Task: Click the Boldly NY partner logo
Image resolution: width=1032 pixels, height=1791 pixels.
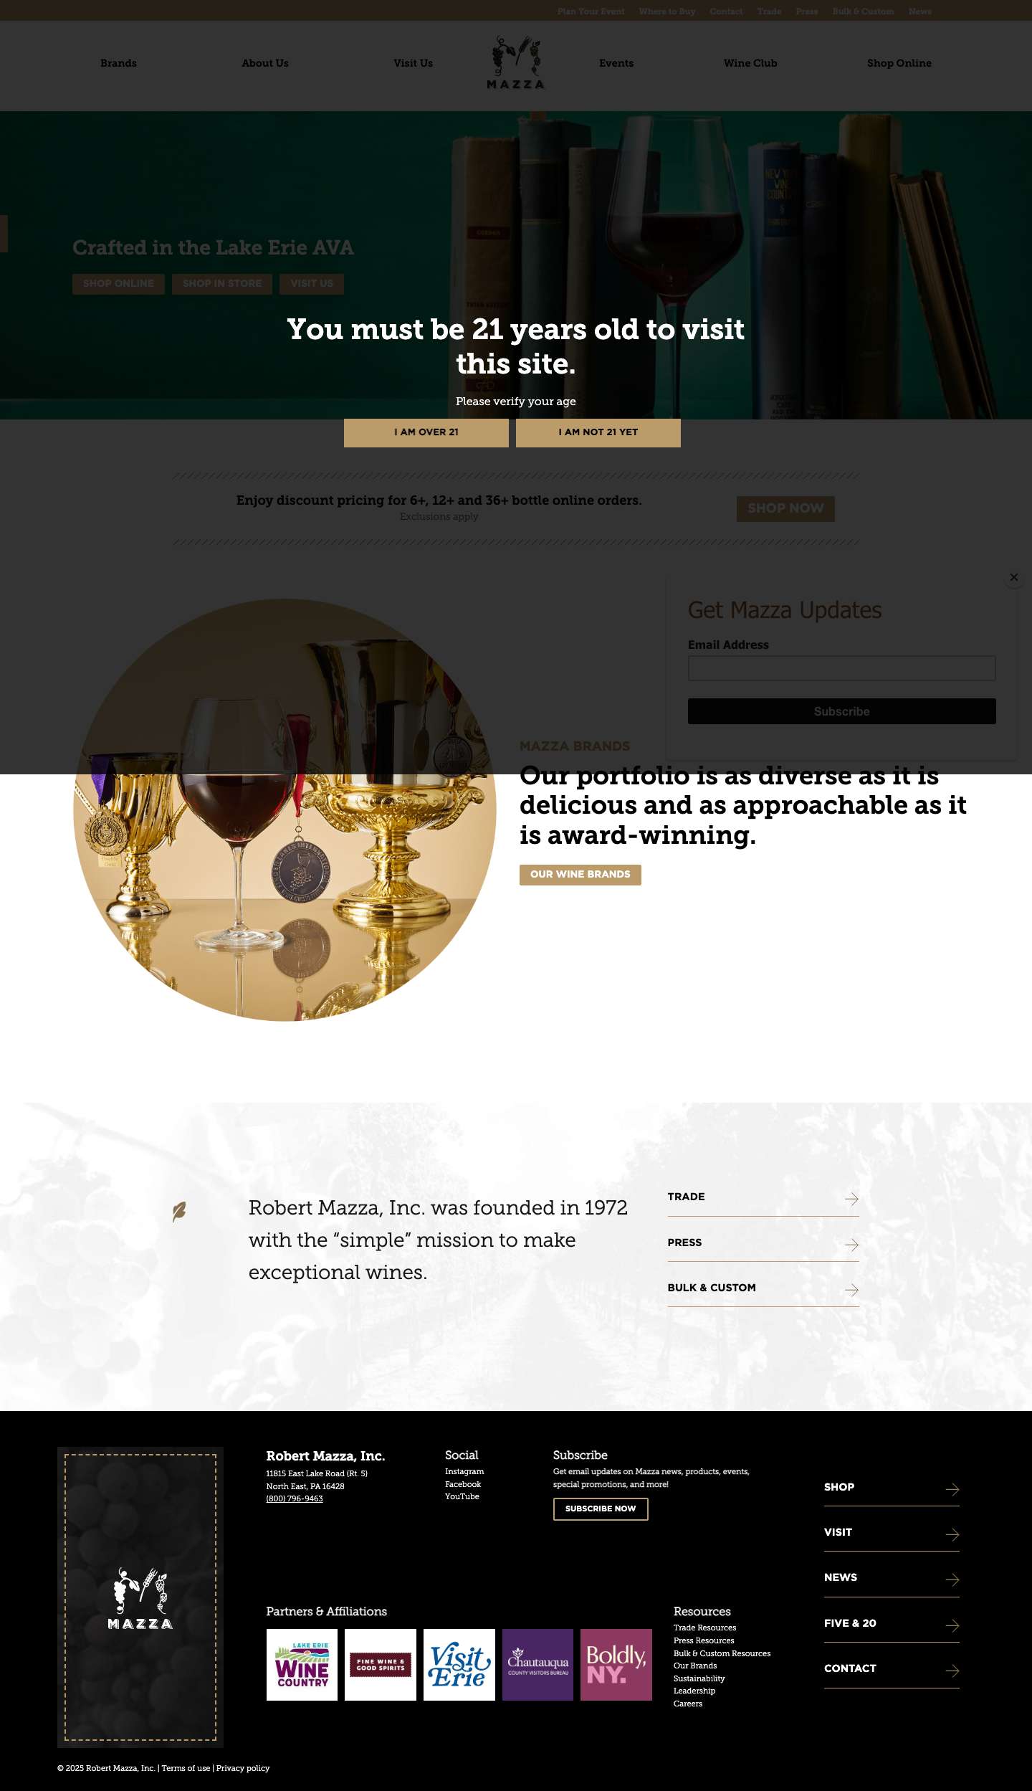Action: click(616, 1665)
